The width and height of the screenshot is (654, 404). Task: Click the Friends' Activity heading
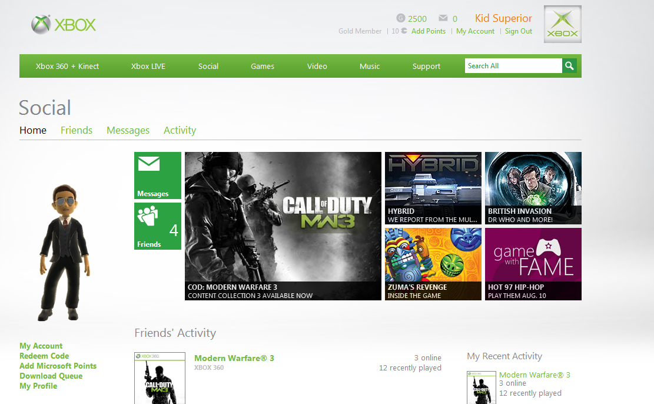[x=175, y=333]
